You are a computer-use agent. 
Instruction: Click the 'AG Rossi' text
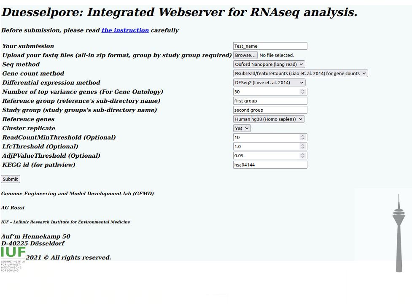pos(13,207)
